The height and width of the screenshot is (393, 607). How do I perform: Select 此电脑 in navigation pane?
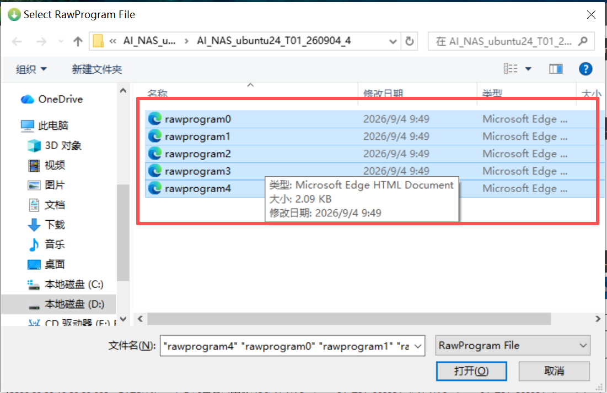[x=53, y=125]
